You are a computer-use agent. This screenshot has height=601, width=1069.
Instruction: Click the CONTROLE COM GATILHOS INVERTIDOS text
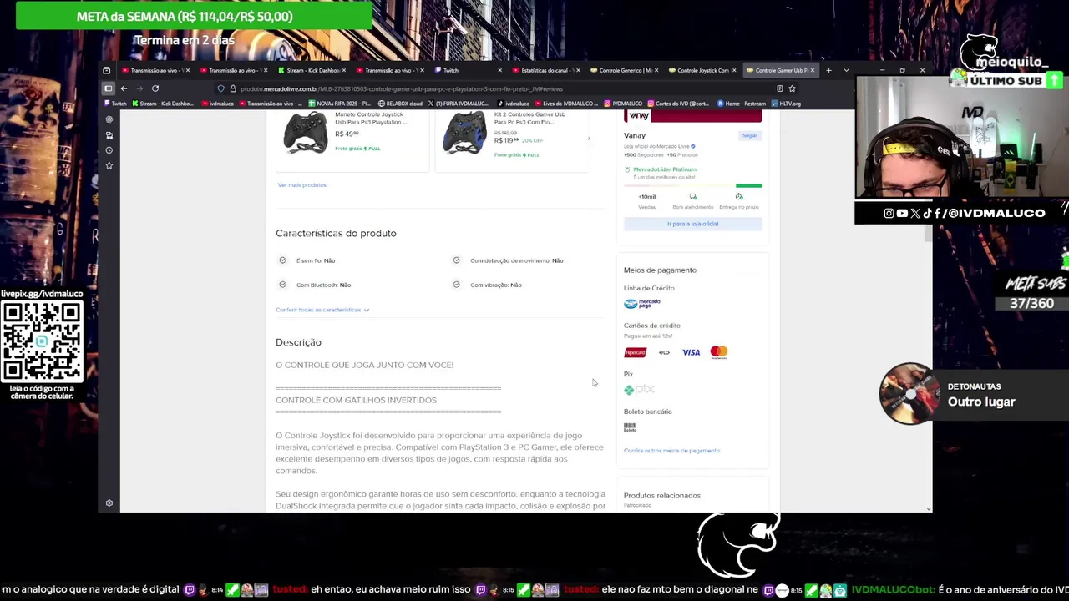356,400
